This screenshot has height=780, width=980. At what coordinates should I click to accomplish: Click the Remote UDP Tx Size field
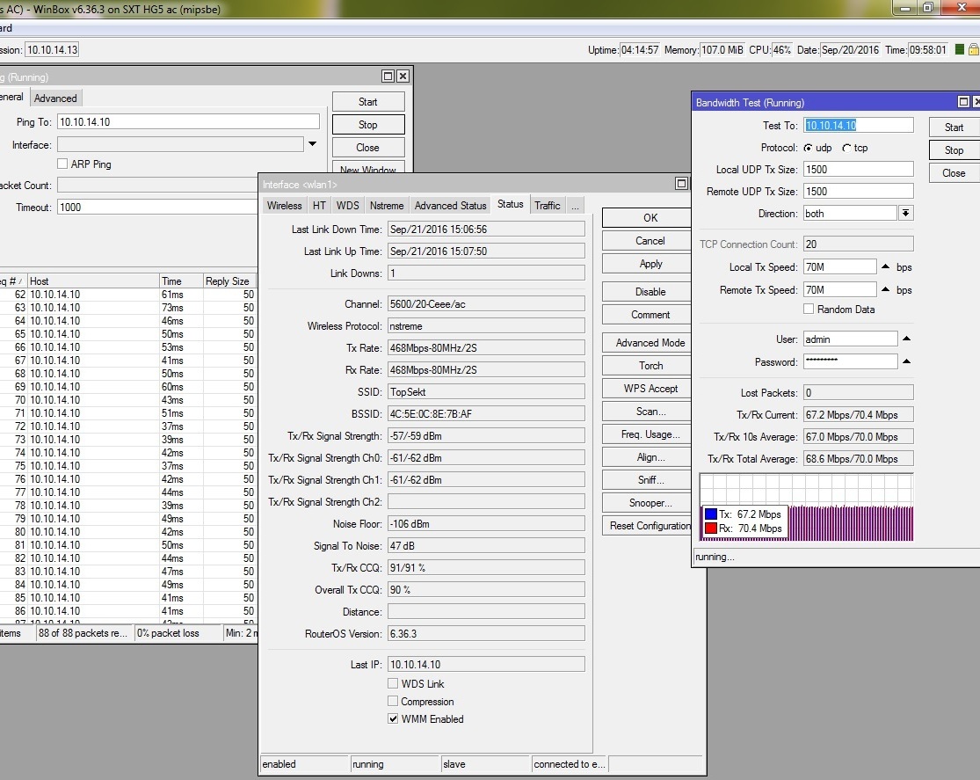point(858,192)
